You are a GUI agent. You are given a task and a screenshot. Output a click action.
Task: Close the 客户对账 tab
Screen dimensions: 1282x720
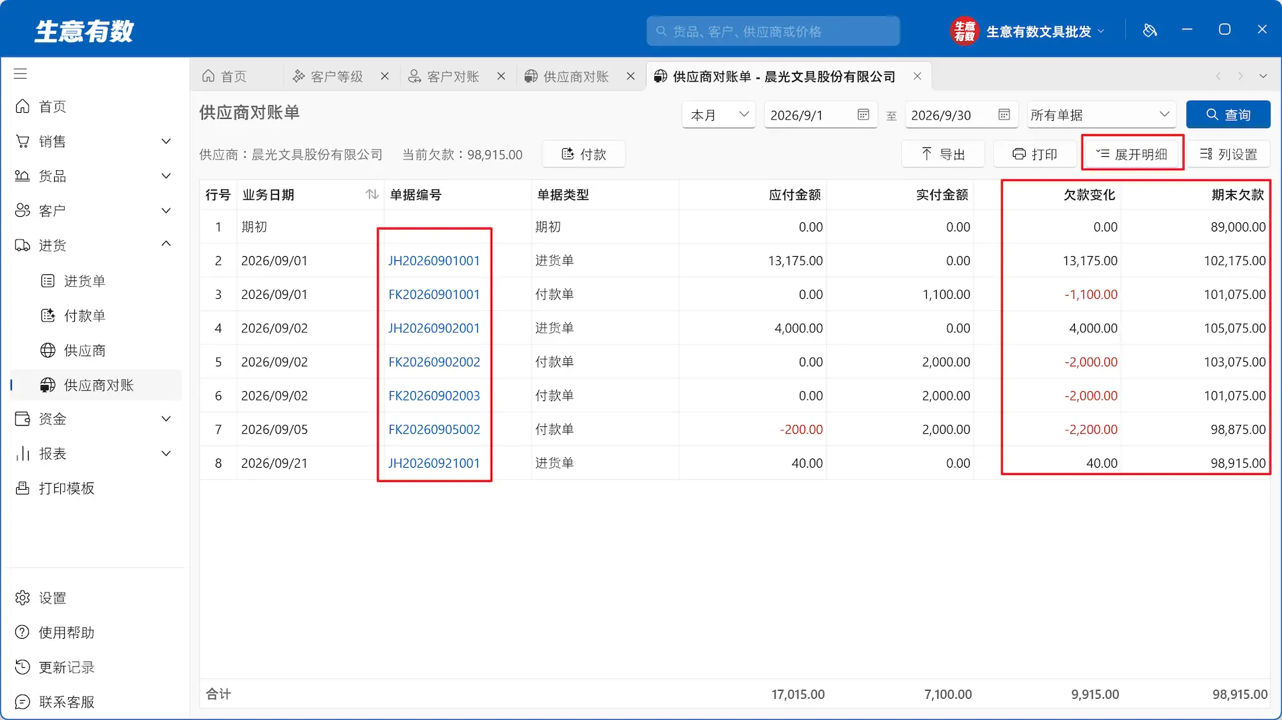coord(501,77)
